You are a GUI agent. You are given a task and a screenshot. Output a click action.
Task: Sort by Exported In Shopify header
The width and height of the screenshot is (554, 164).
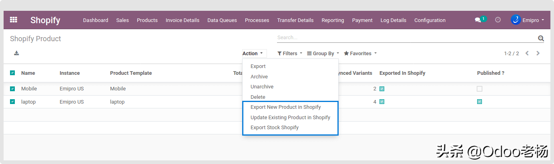tap(402, 73)
